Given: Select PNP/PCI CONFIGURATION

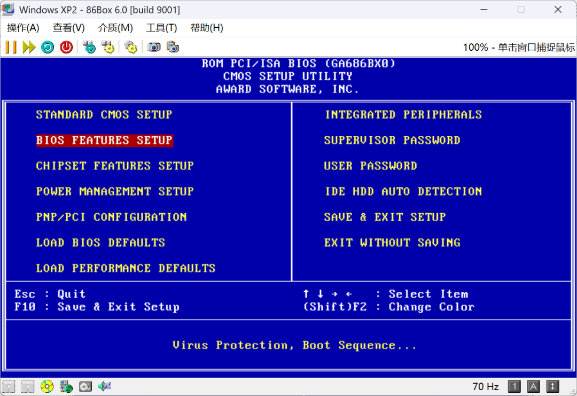Looking at the screenshot, I should 111,217.
